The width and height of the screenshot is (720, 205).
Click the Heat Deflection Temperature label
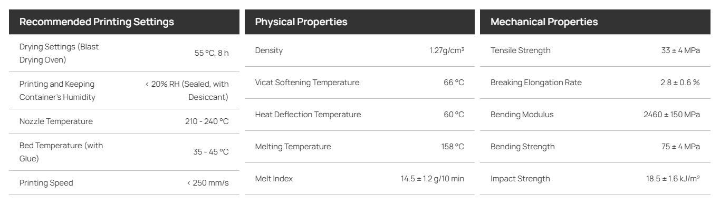point(308,115)
